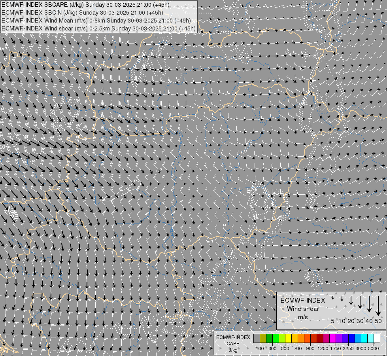Viewport: 387px width, 356px height.
Task: Click the '2250' CAPE scale label
Action: click(348, 348)
